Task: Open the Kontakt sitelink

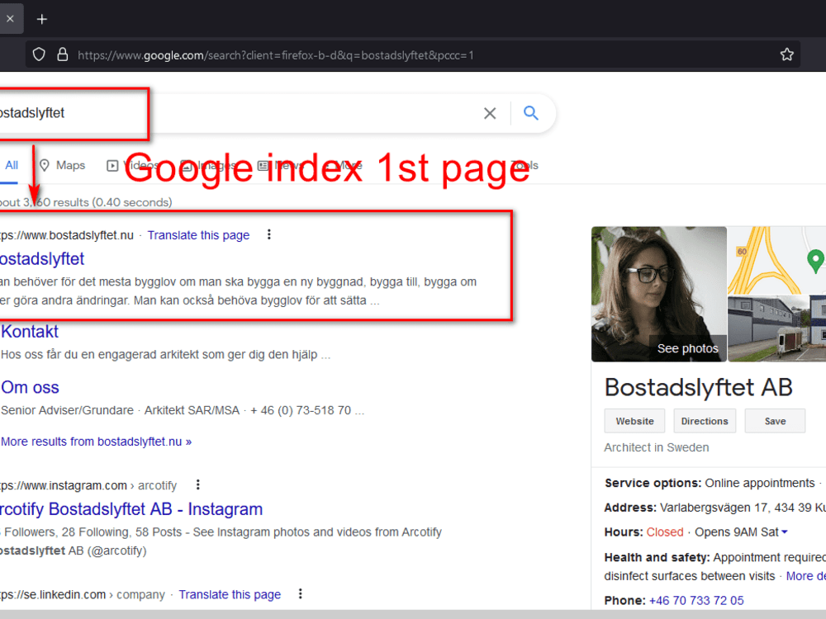Action: click(x=30, y=332)
